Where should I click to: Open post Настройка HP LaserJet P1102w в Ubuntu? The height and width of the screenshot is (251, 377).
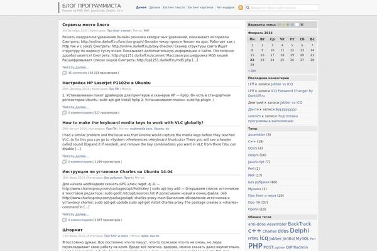click(107, 83)
